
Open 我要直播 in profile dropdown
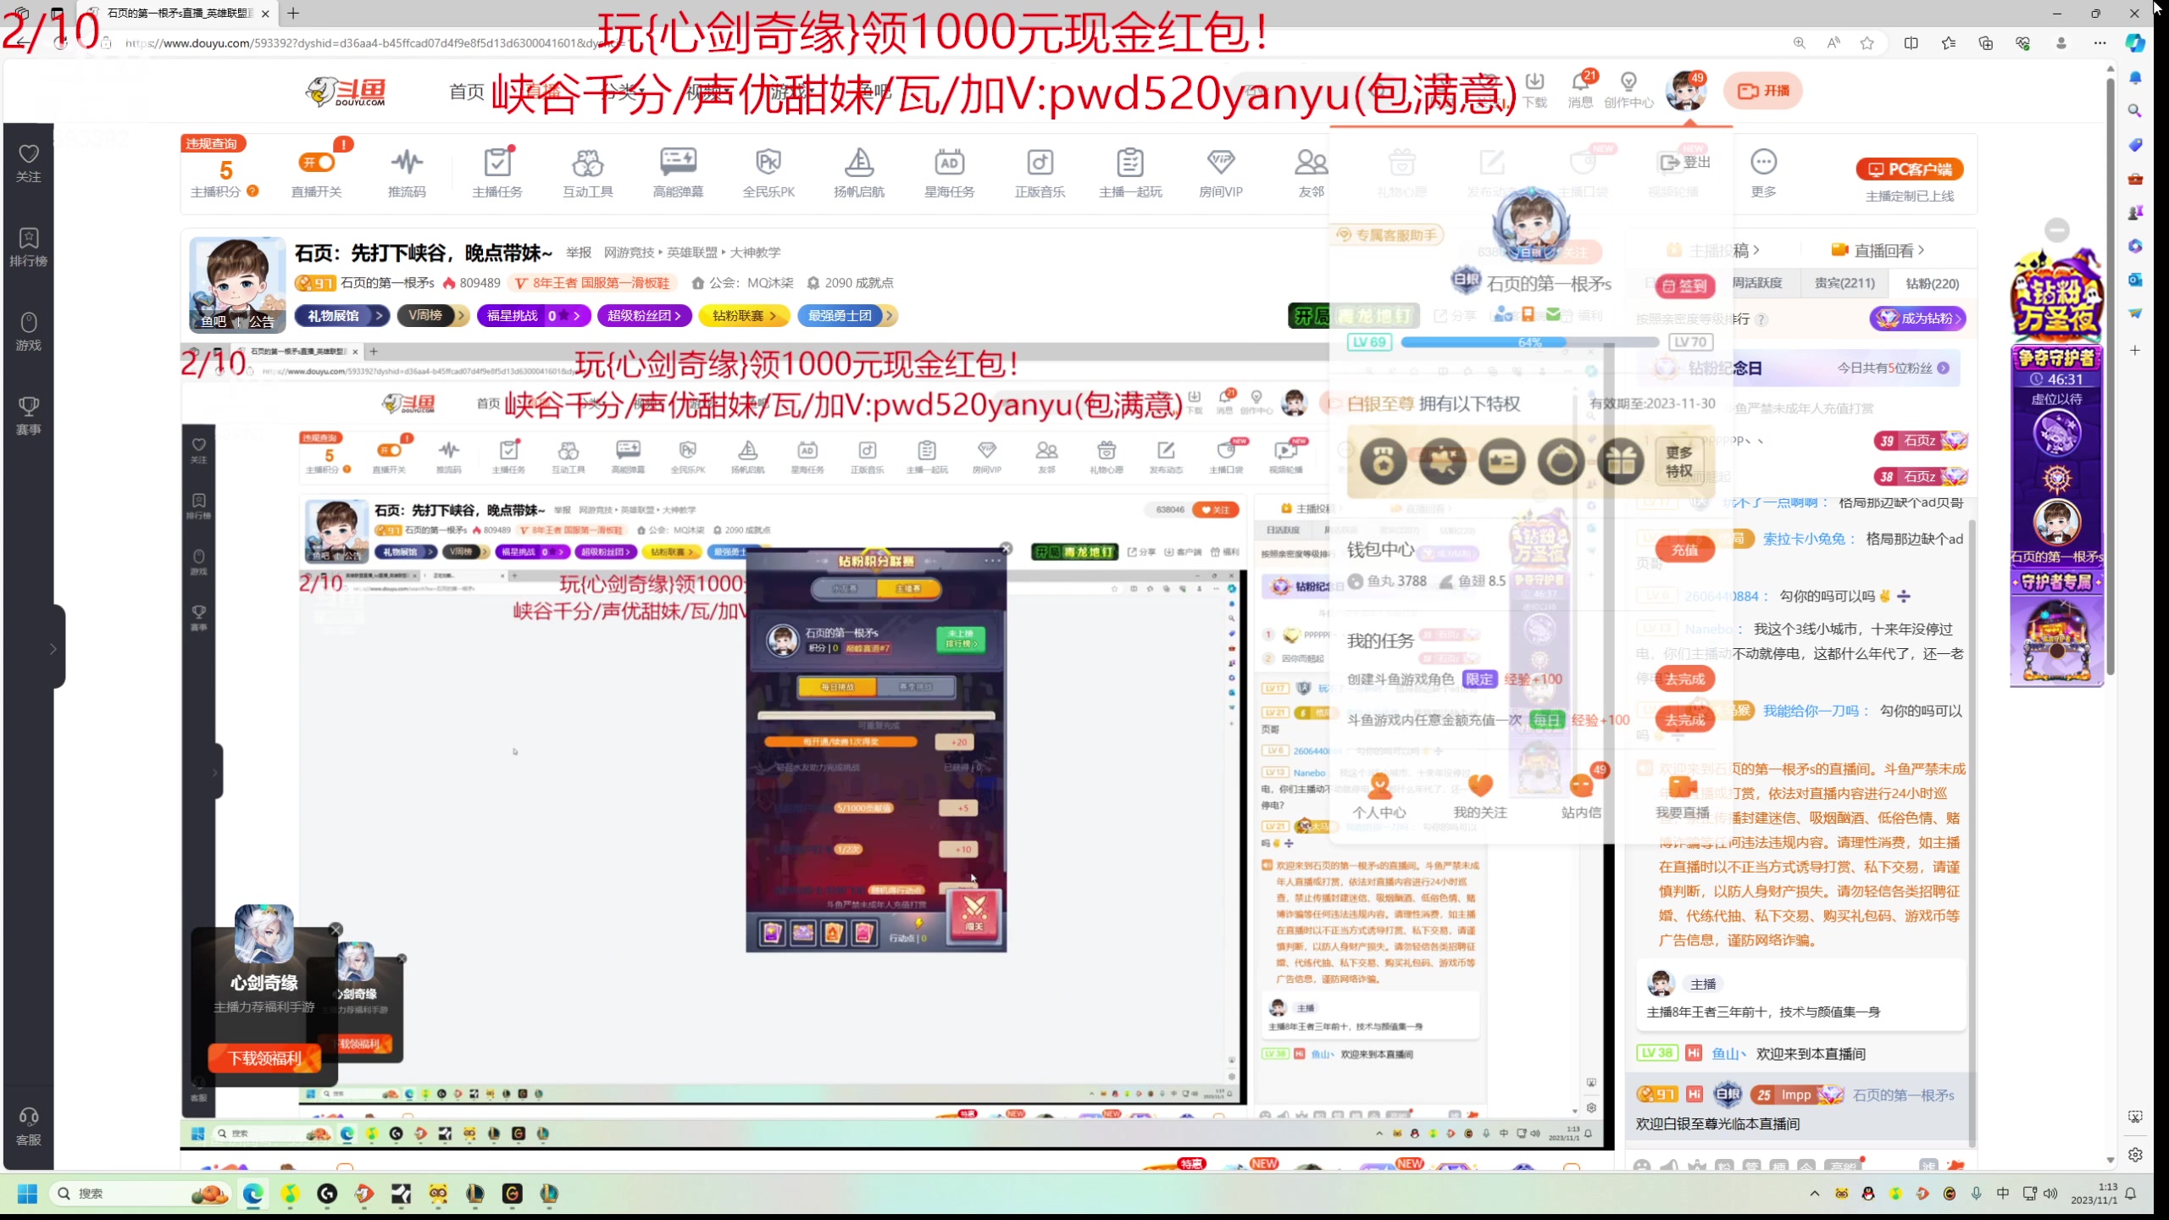click(1683, 797)
